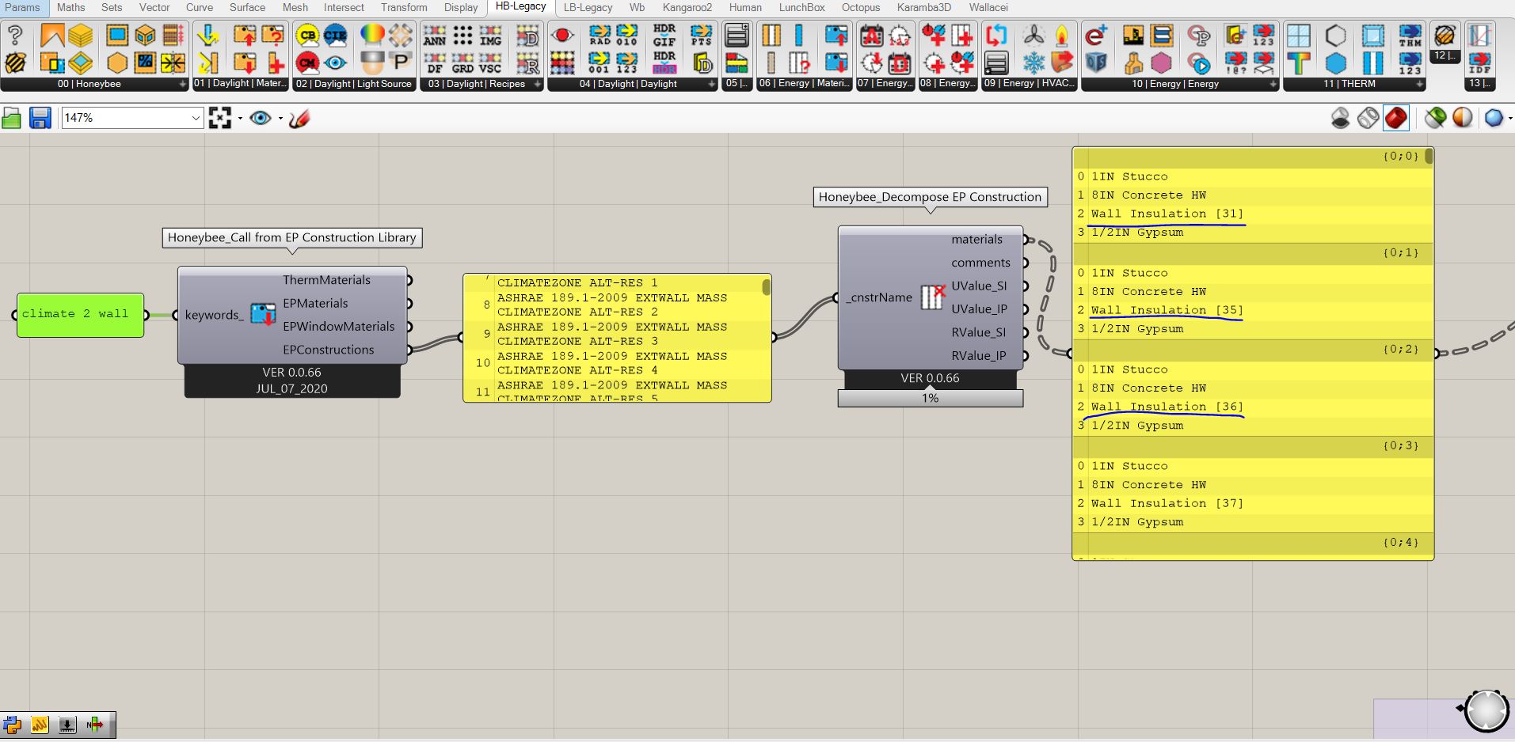Click scrollbar thumb of the materials output panel
Image resolution: width=1515 pixels, height=742 pixels.
point(1429,157)
